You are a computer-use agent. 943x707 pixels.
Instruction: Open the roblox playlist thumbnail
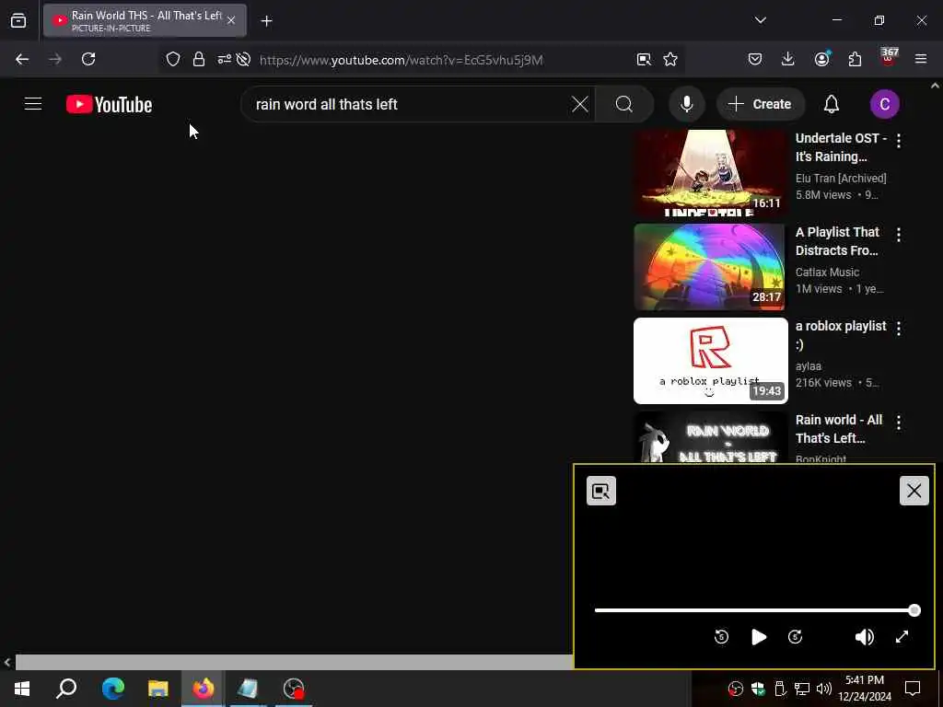[710, 361]
